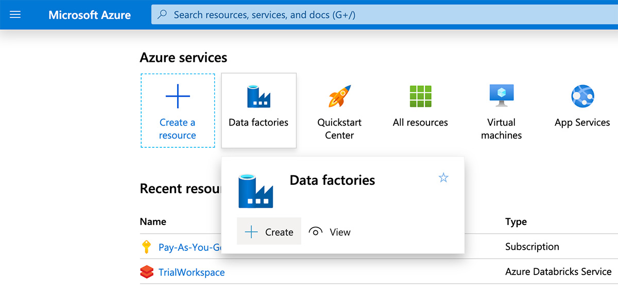618x292 pixels.
Task: Click the red Databricks icon beside TrialWorkspace
Action: (147, 272)
